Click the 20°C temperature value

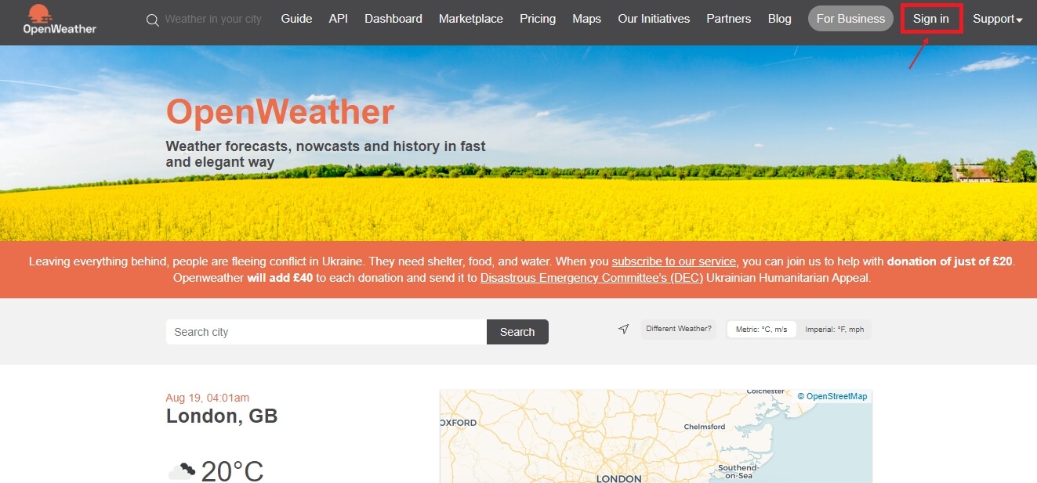tap(232, 471)
